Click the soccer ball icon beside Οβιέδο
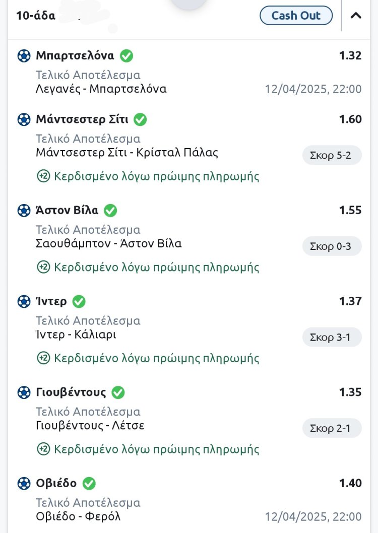This screenshot has height=533, width=378. (24, 484)
